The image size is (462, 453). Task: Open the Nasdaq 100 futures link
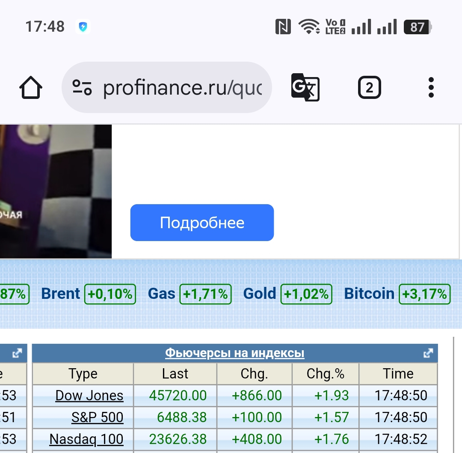pyautogui.click(x=86, y=439)
